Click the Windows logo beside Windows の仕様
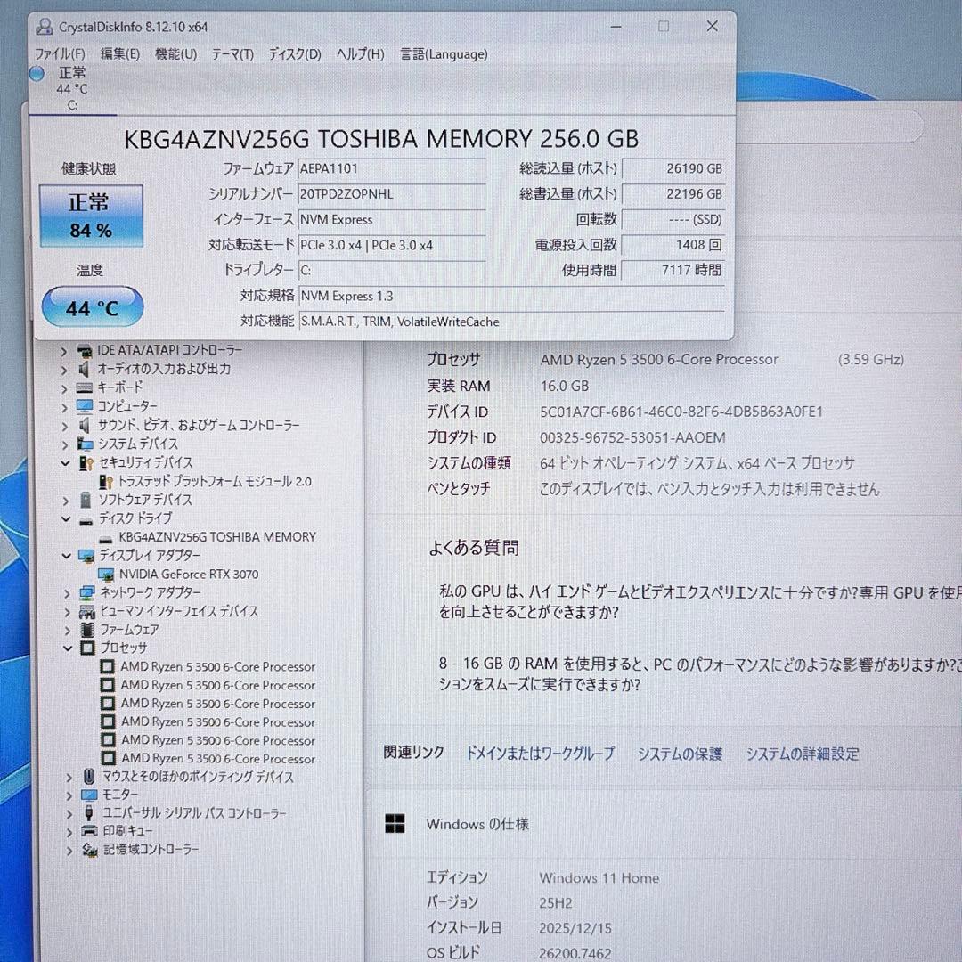 (x=394, y=824)
